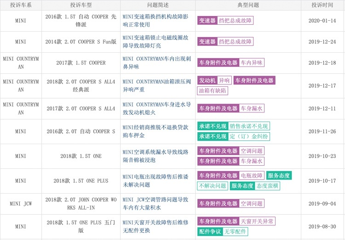Select model '2014款 2.0T COOPER S Fun版'

point(81,41)
